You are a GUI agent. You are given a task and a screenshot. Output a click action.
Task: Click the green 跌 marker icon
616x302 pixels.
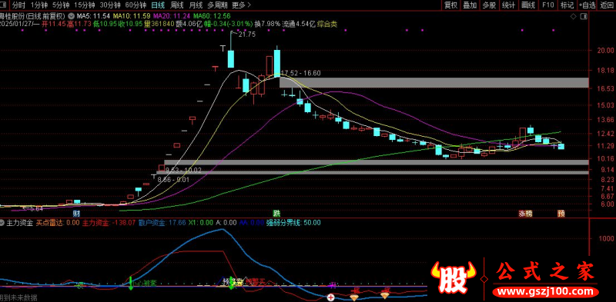click(x=277, y=214)
